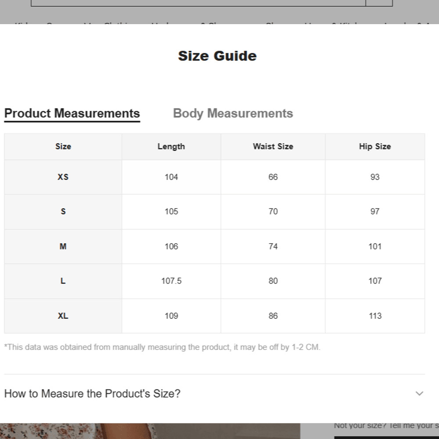Click the 107.5 length cell
The height and width of the screenshot is (439, 439).
[x=171, y=281]
